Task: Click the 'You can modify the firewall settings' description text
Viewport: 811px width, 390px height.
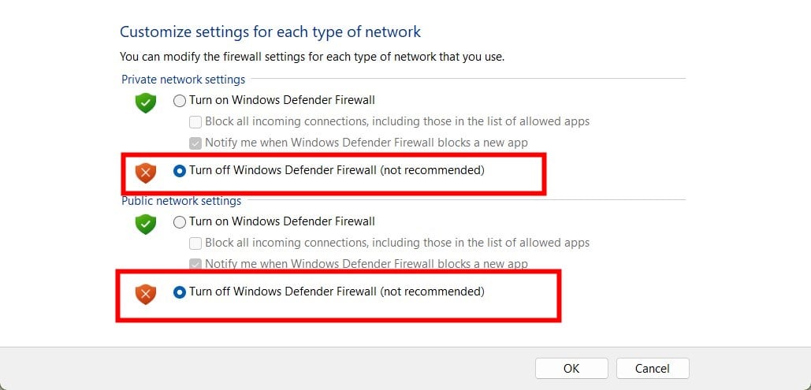Action: pos(311,57)
